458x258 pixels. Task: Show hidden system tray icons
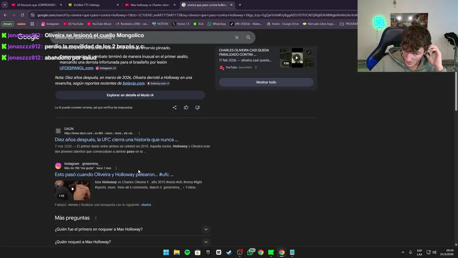pos(403,252)
